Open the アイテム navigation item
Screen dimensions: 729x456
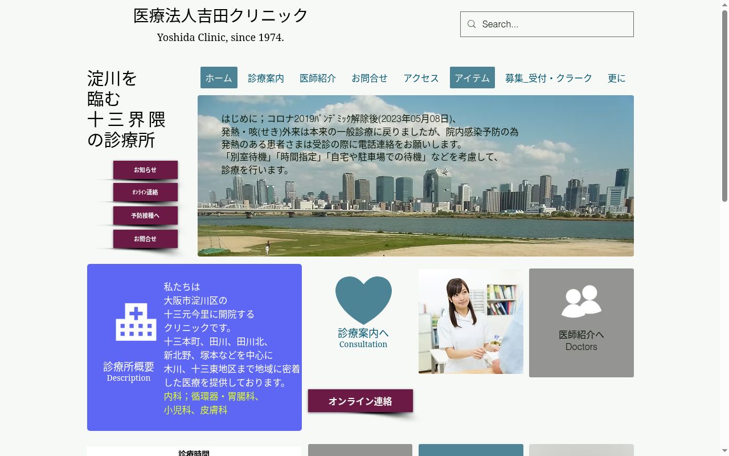[x=472, y=78]
